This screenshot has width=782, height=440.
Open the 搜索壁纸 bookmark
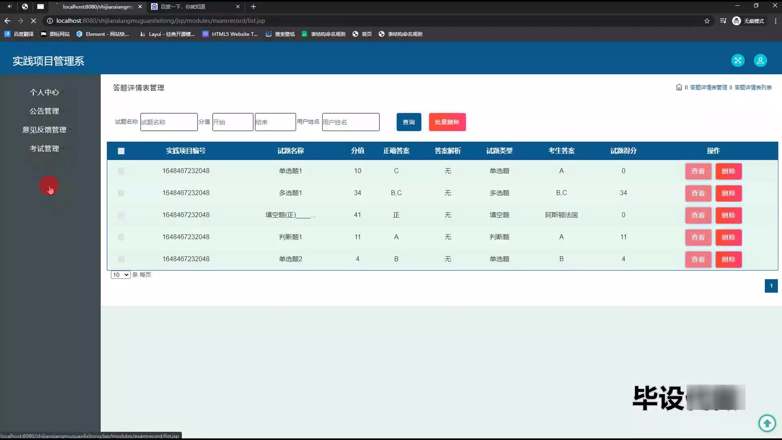280,34
